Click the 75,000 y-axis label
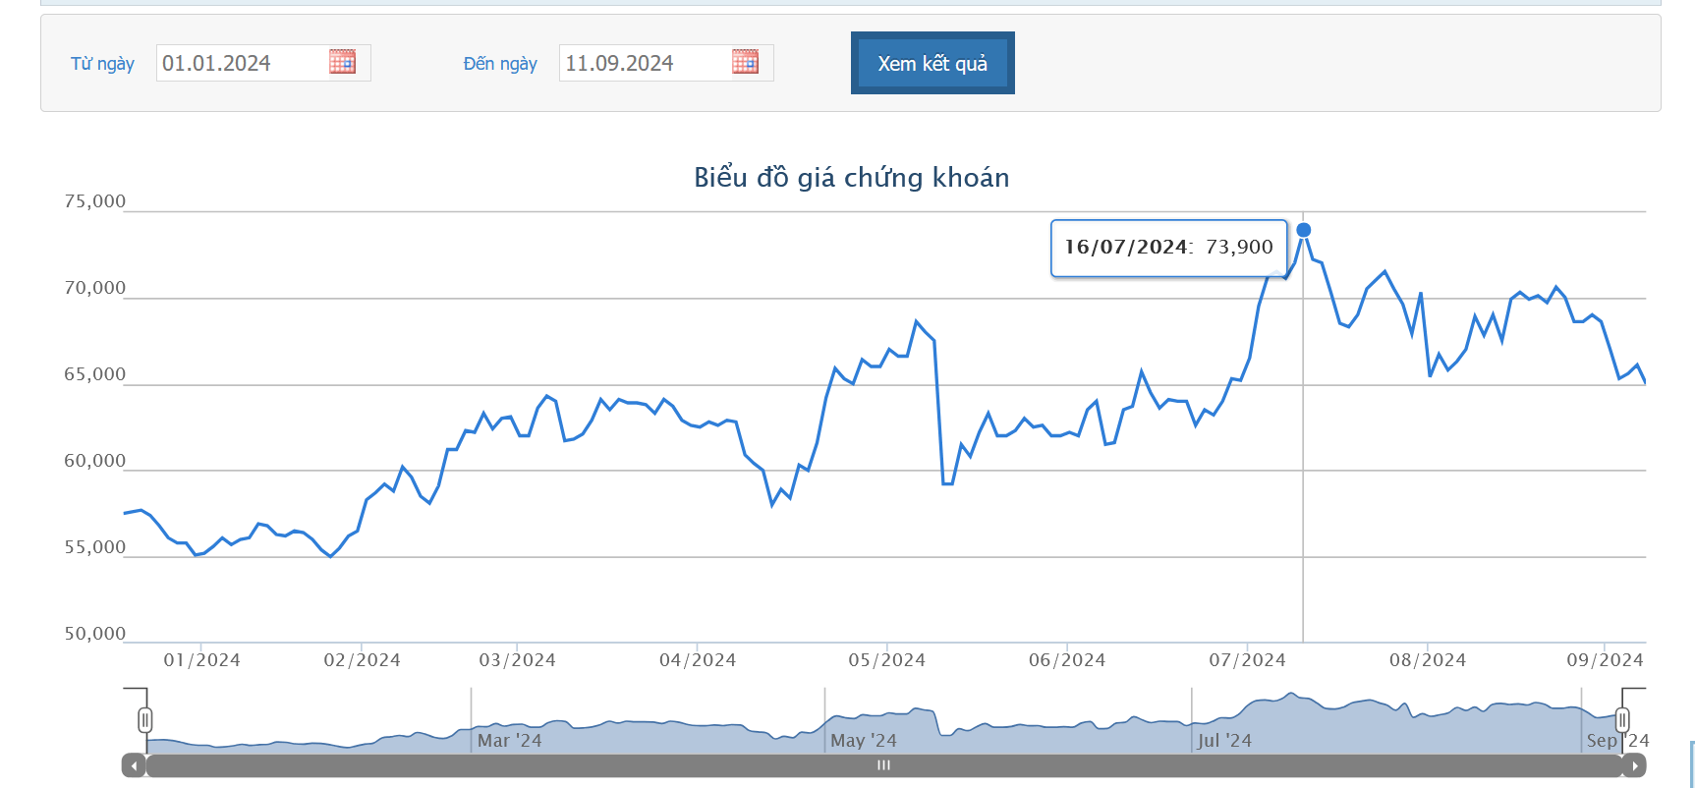This screenshot has height=788, width=1695. [95, 201]
